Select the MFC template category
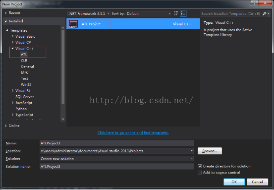The height and width of the screenshot is (190, 274). 25,72
